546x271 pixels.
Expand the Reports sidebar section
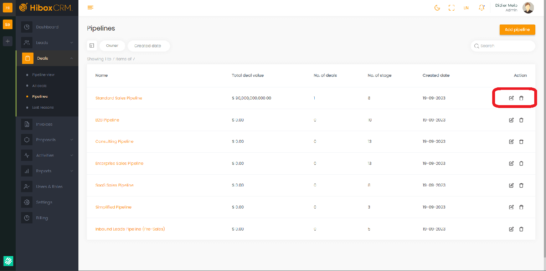[x=47, y=171]
